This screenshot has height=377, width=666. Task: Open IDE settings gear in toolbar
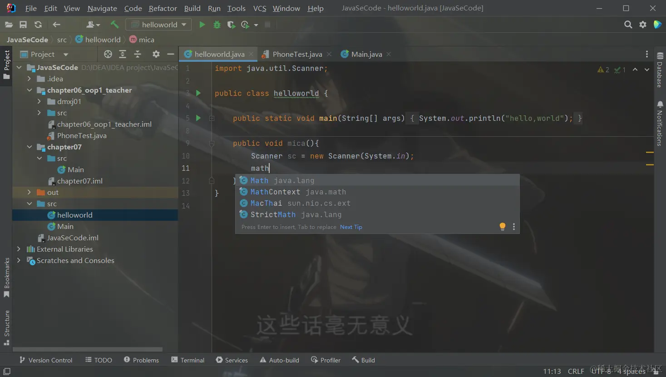click(x=643, y=25)
